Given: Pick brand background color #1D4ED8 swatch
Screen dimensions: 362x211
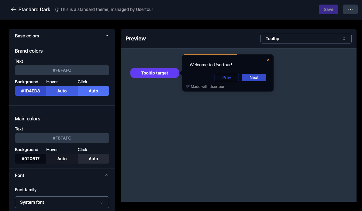Looking at the screenshot, I should pos(30,91).
